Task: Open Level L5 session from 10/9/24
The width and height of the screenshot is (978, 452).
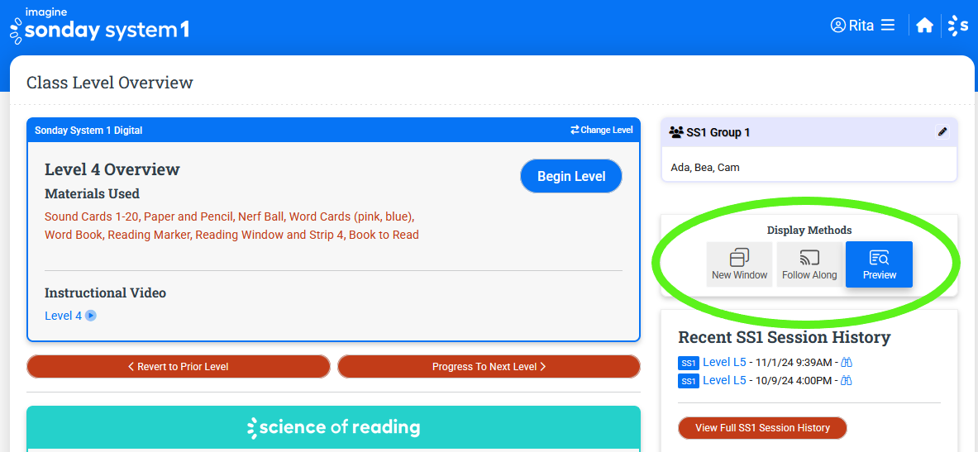Action: click(x=724, y=380)
